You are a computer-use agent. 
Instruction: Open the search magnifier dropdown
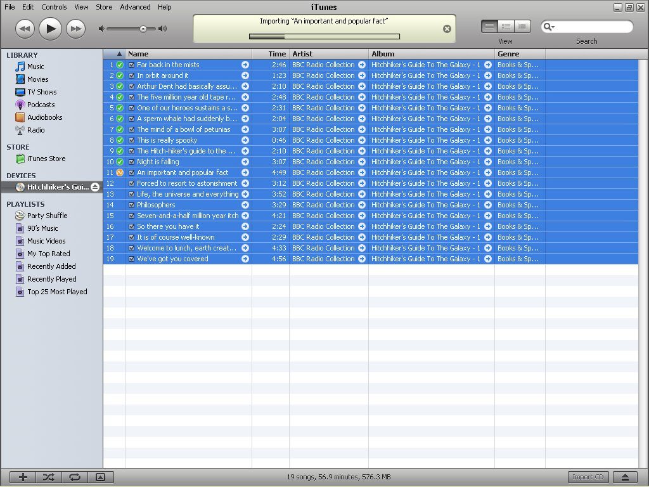549,27
